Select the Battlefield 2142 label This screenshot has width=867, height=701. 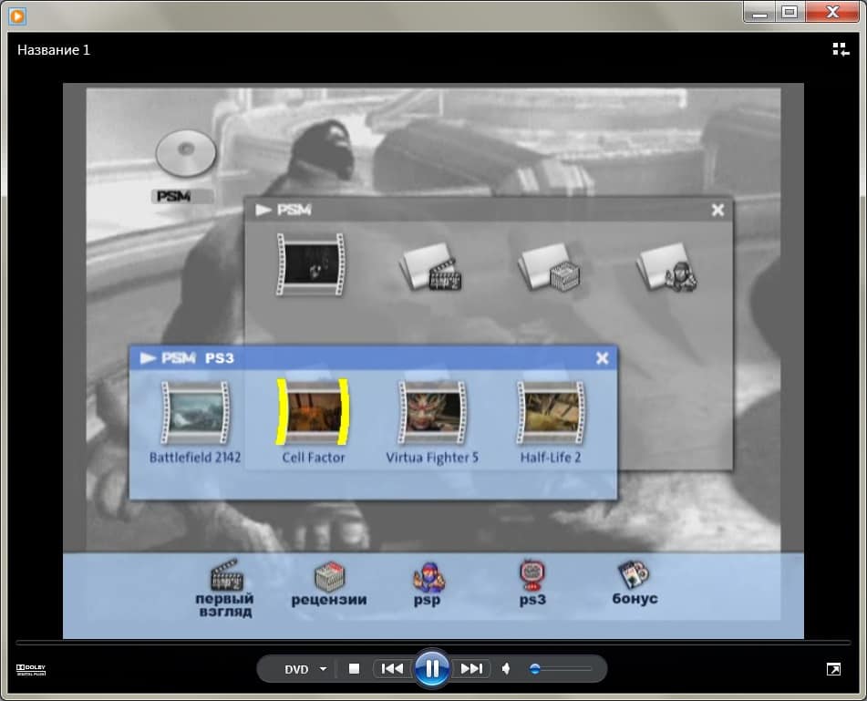click(x=194, y=458)
